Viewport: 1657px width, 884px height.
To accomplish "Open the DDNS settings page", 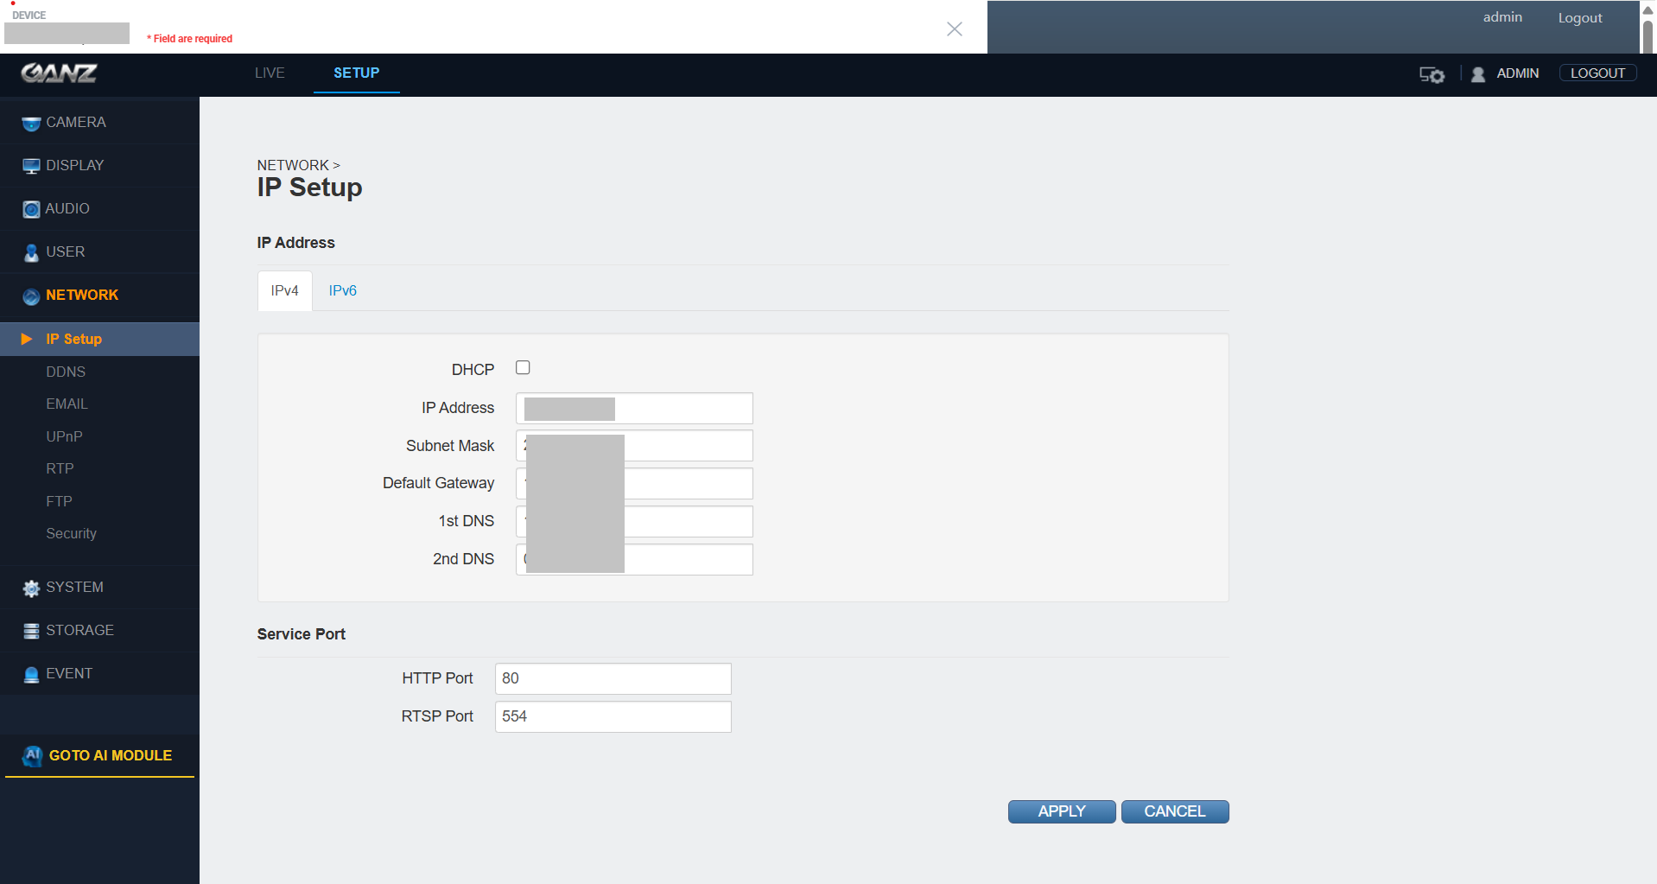I will coord(66,372).
